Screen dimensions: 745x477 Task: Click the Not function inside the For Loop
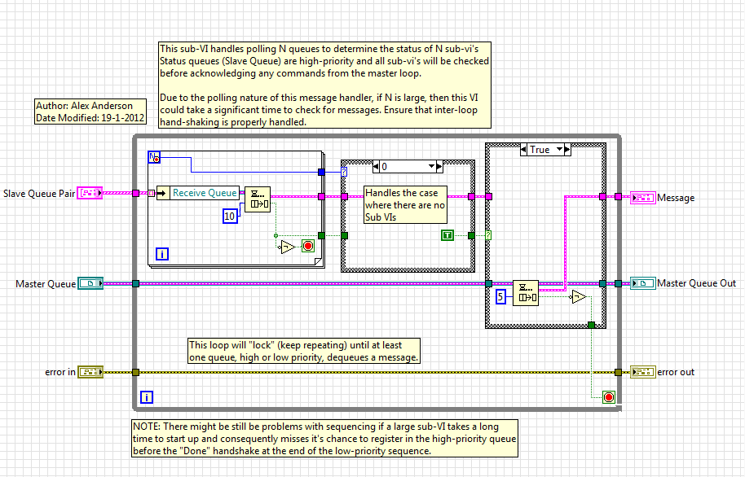286,245
